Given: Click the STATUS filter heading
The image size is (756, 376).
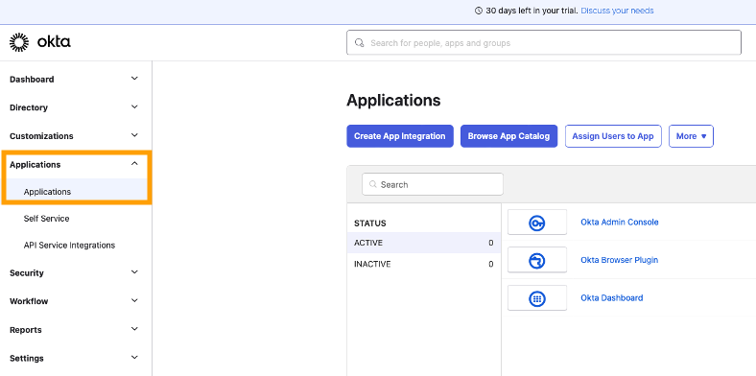Looking at the screenshot, I should click(x=369, y=223).
